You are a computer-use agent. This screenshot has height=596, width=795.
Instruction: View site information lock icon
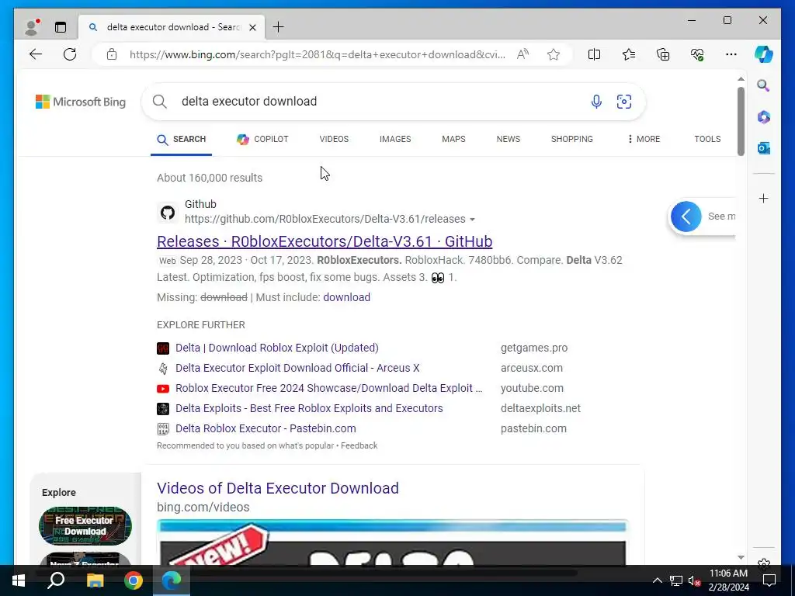(112, 54)
